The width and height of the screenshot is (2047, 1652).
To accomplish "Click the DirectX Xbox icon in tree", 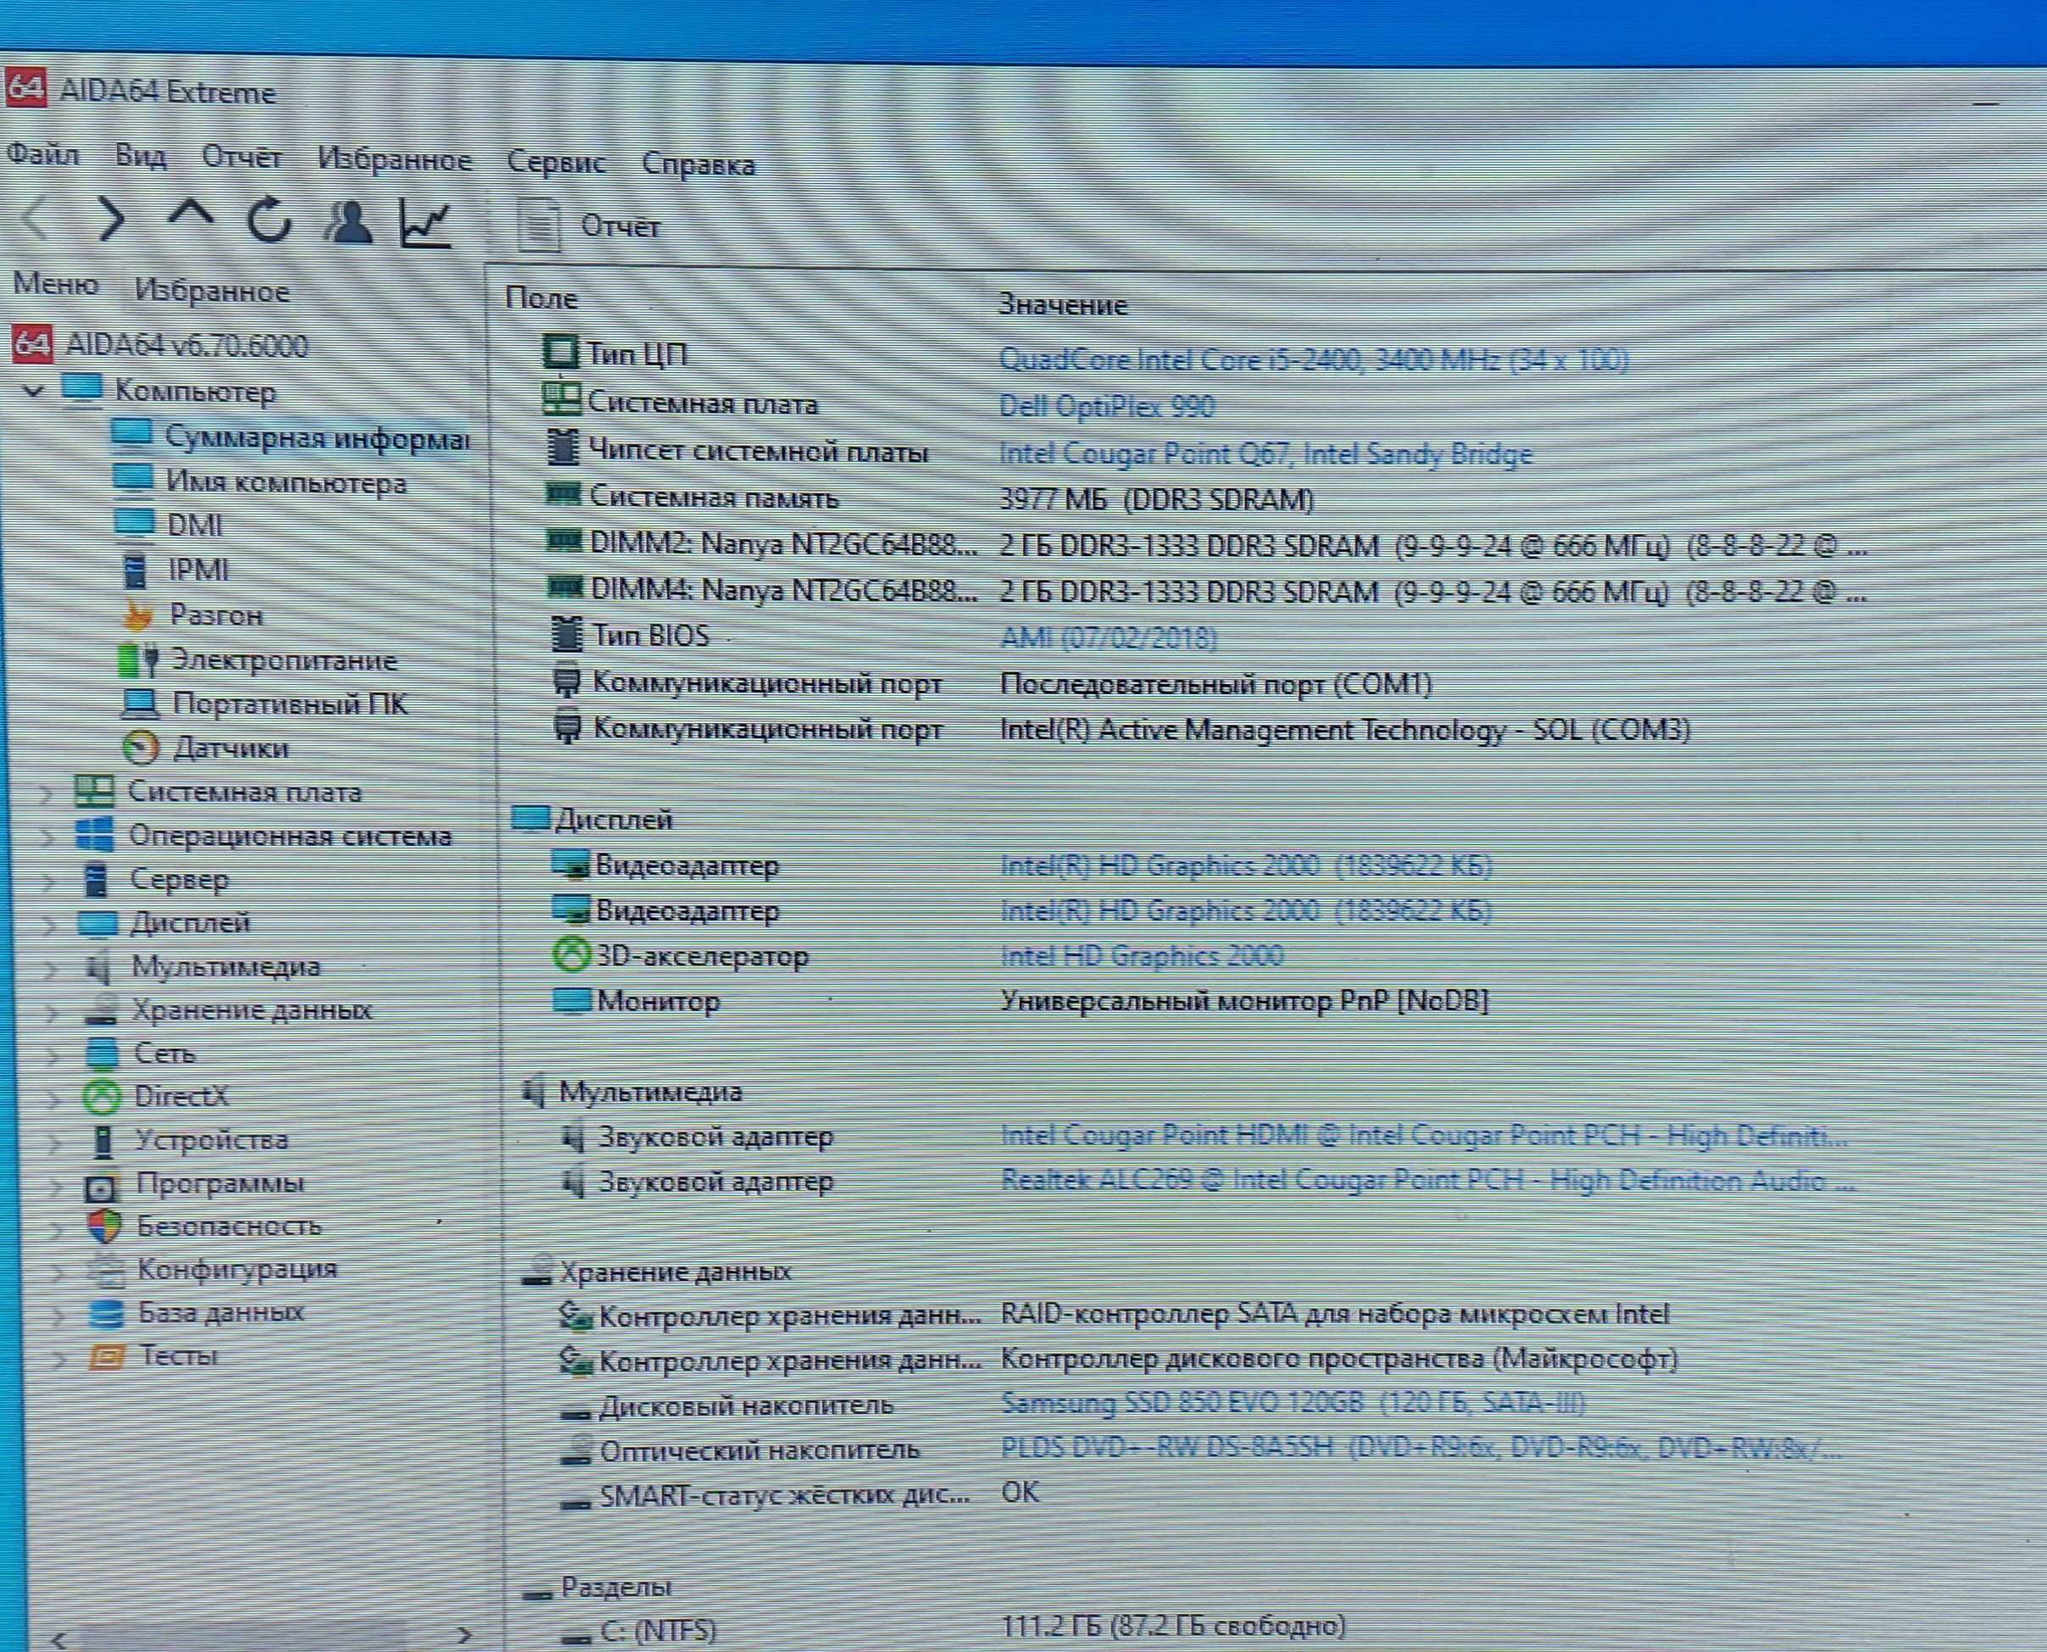I will [102, 1097].
